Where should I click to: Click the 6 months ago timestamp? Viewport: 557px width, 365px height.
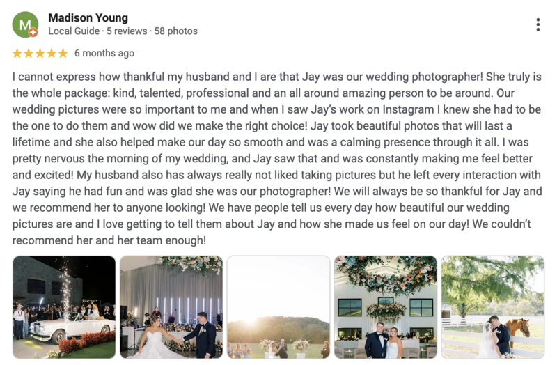[104, 53]
